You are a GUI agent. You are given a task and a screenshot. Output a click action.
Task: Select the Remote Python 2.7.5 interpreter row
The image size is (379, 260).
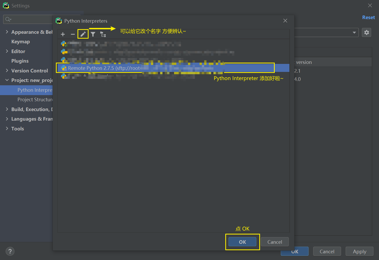click(173, 68)
